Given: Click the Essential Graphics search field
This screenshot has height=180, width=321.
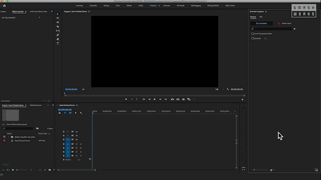Looking at the screenshot, I should click(x=271, y=29).
